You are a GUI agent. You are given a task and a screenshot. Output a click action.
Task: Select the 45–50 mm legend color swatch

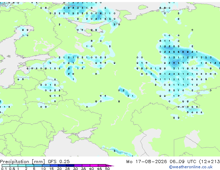click(102, 165)
